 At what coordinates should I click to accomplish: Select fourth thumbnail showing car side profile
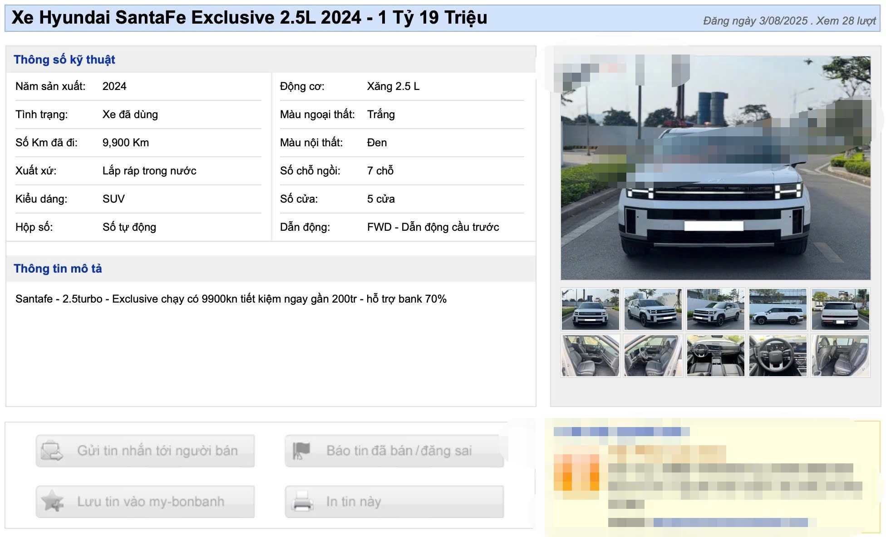(778, 309)
